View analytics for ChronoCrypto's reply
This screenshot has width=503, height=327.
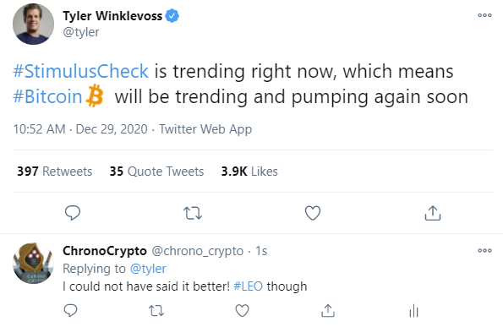tap(414, 311)
